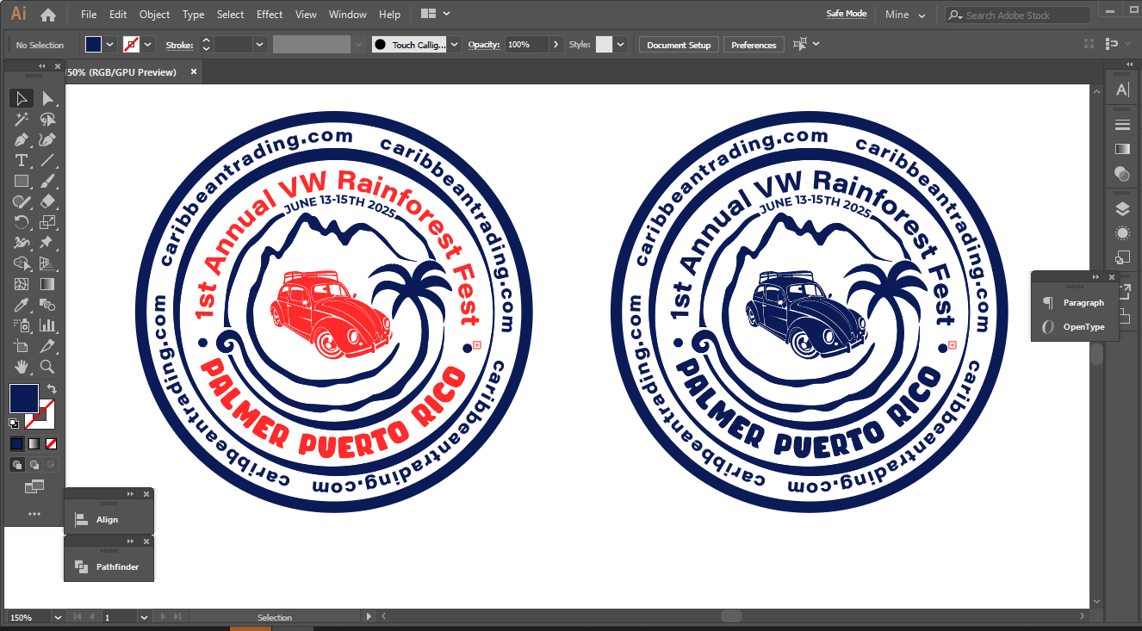Viewport: 1142px width, 631px height.
Task: Select the Direct Selection tool
Action: coord(47,98)
